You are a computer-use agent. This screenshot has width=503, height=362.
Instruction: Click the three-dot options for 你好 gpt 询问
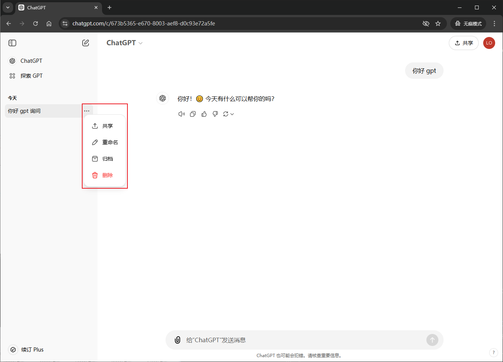coord(87,111)
